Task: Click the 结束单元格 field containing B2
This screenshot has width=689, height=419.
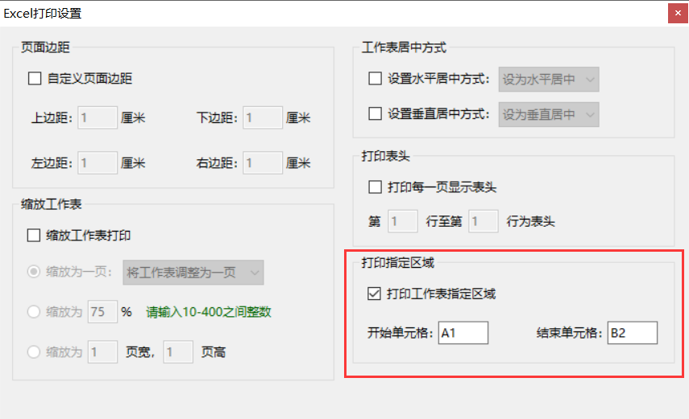Action: 633,333
